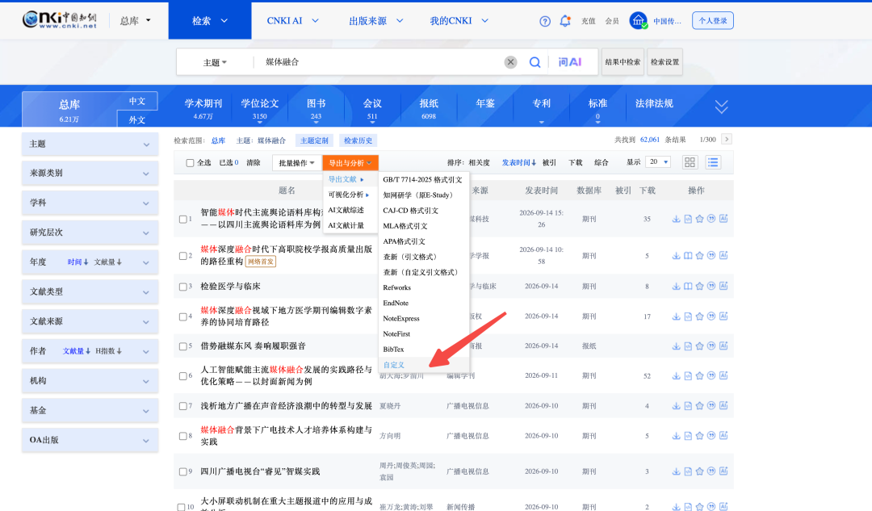Select checkbox for 借势融媒东风 result 5
The height and width of the screenshot is (511, 872).
(x=182, y=346)
